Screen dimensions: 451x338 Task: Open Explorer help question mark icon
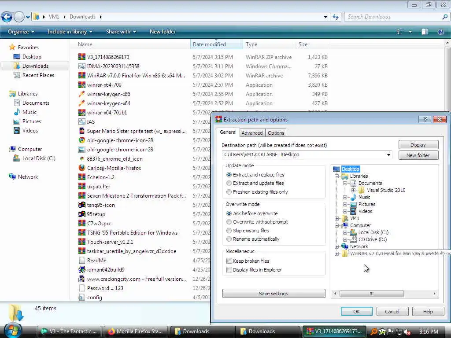[440, 32]
